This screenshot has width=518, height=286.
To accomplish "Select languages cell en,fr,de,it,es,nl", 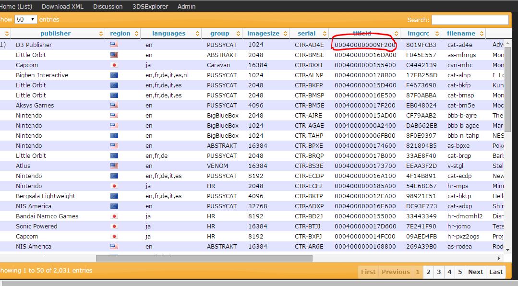I will point(167,75).
